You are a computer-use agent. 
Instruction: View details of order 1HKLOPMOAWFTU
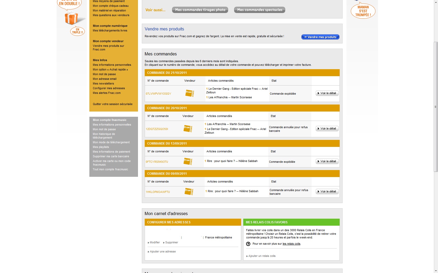pyautogui.click(x=327, y=191)
